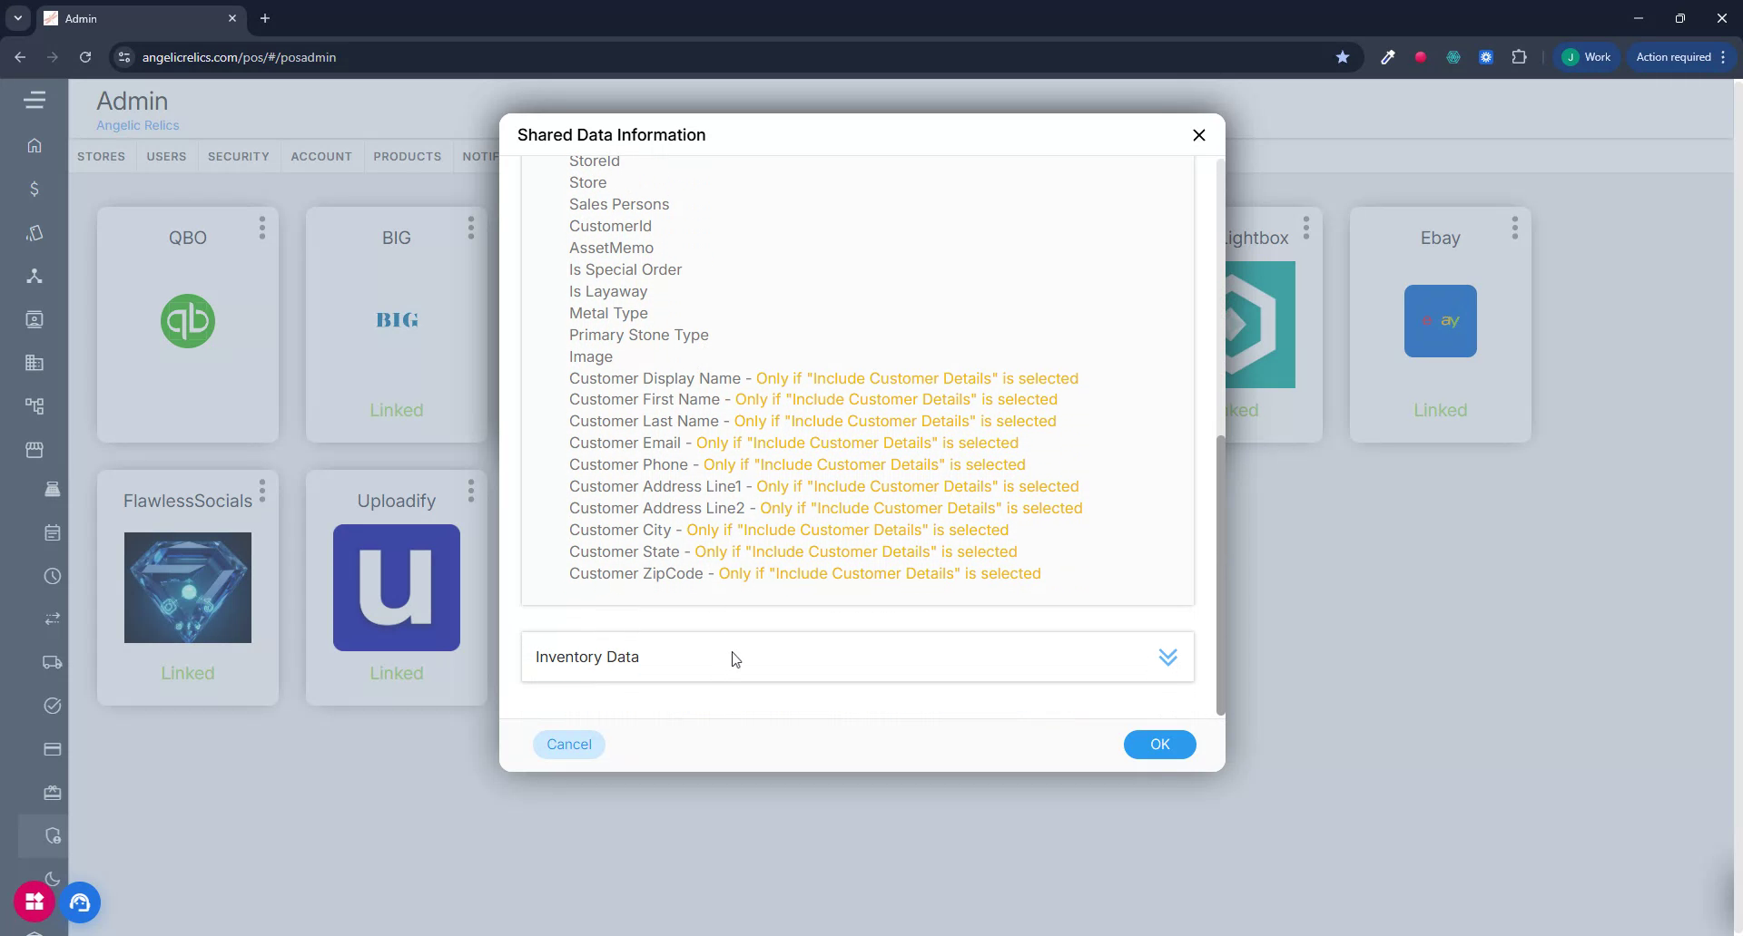The height and width of the screenshot is (936, 1743).
Task: Open the ACCOUNT tab
Action: (x=321, y=156)
